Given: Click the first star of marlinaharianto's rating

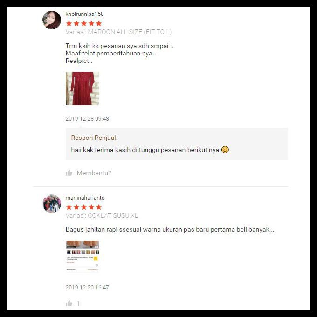Looking at the screenshot, I should pyautogui.click(x=69, y=207).
